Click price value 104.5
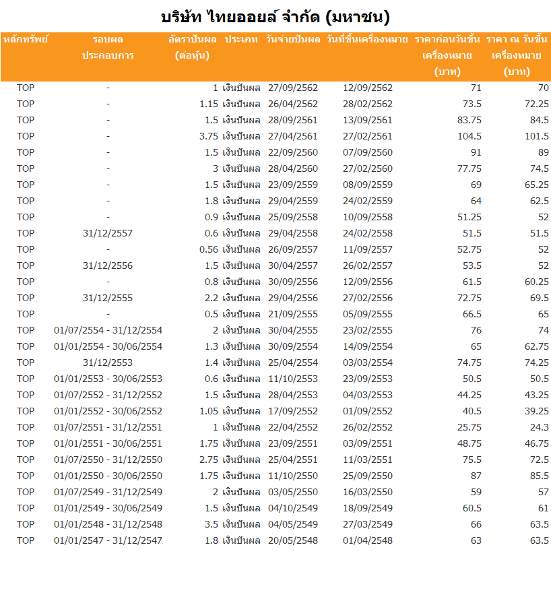This screenshot has height=599, width=551. [469, 136]
